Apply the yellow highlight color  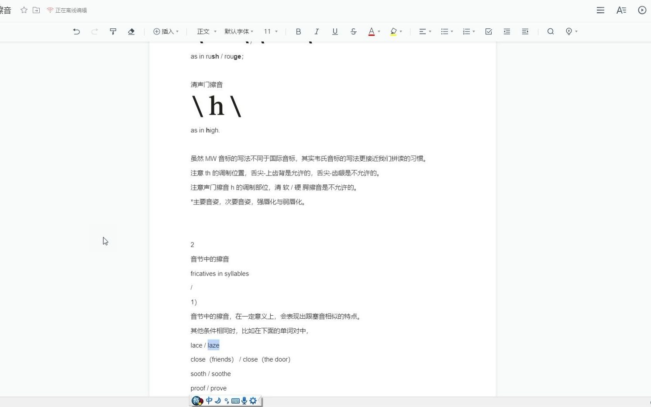(393, 31)
